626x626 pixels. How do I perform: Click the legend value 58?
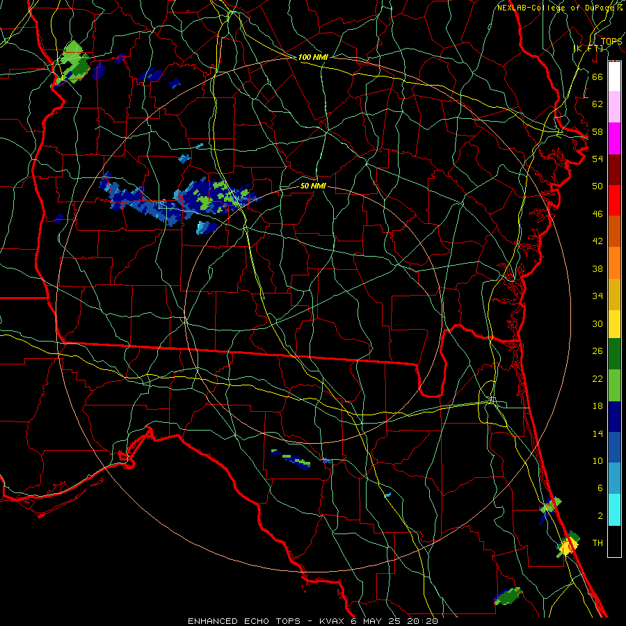click(x=597, y=131)
